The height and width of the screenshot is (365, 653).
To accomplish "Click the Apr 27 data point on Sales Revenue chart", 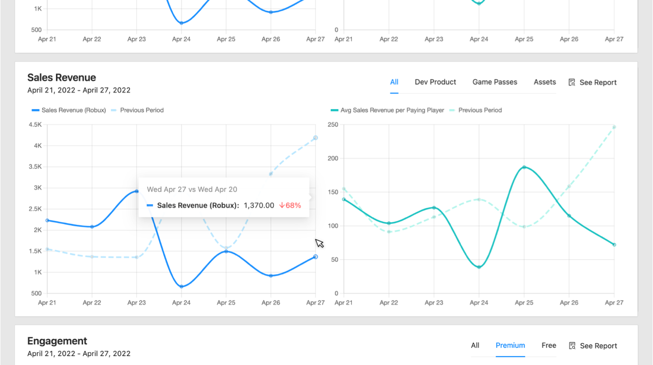I will [x=316, y=256].
